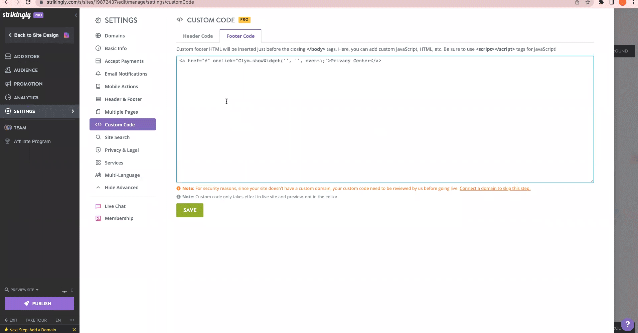638x333 pixels.
Task: Click the PUBLISH button
Action: pos(39,304)
